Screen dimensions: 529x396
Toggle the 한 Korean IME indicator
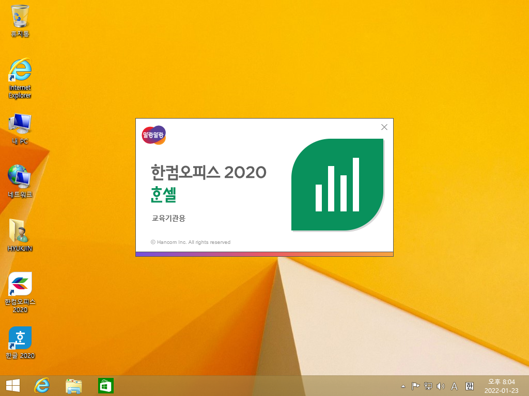(x=469, y=386)
